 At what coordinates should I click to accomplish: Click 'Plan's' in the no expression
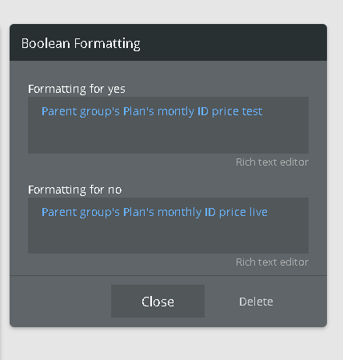(138, 212)
